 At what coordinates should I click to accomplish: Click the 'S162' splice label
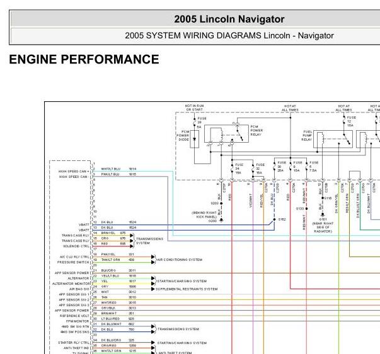pyautogui.click(x=282, y=219)
